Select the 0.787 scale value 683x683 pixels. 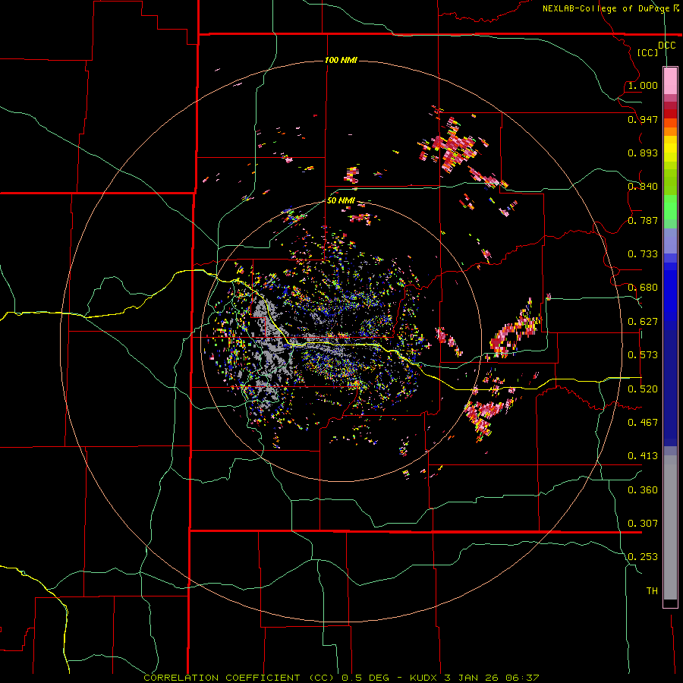(643, 220)
